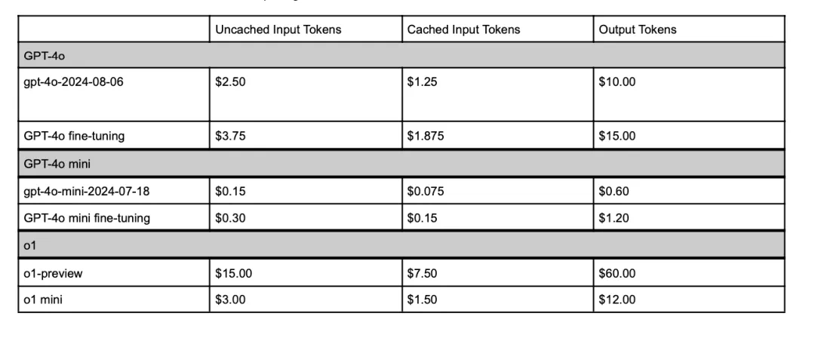Select the $3.00 uncached input price cell

pos(230,300)
